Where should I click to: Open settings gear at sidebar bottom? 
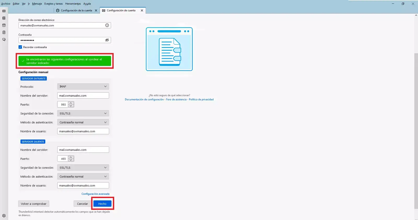[4, 216]
